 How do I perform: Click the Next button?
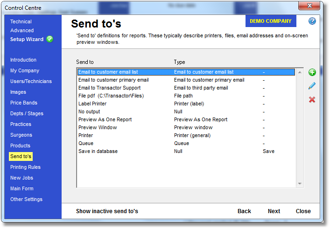(274, 211)
